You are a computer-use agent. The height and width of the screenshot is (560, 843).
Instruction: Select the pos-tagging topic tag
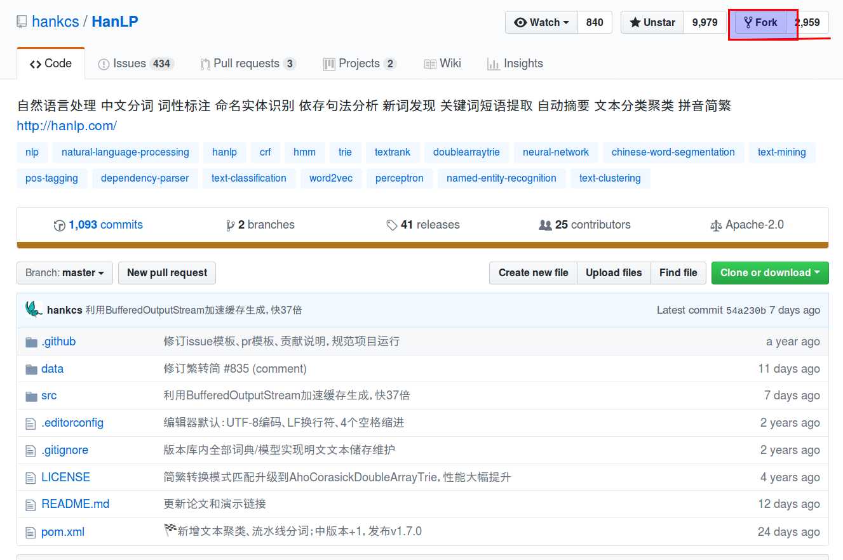51,178
